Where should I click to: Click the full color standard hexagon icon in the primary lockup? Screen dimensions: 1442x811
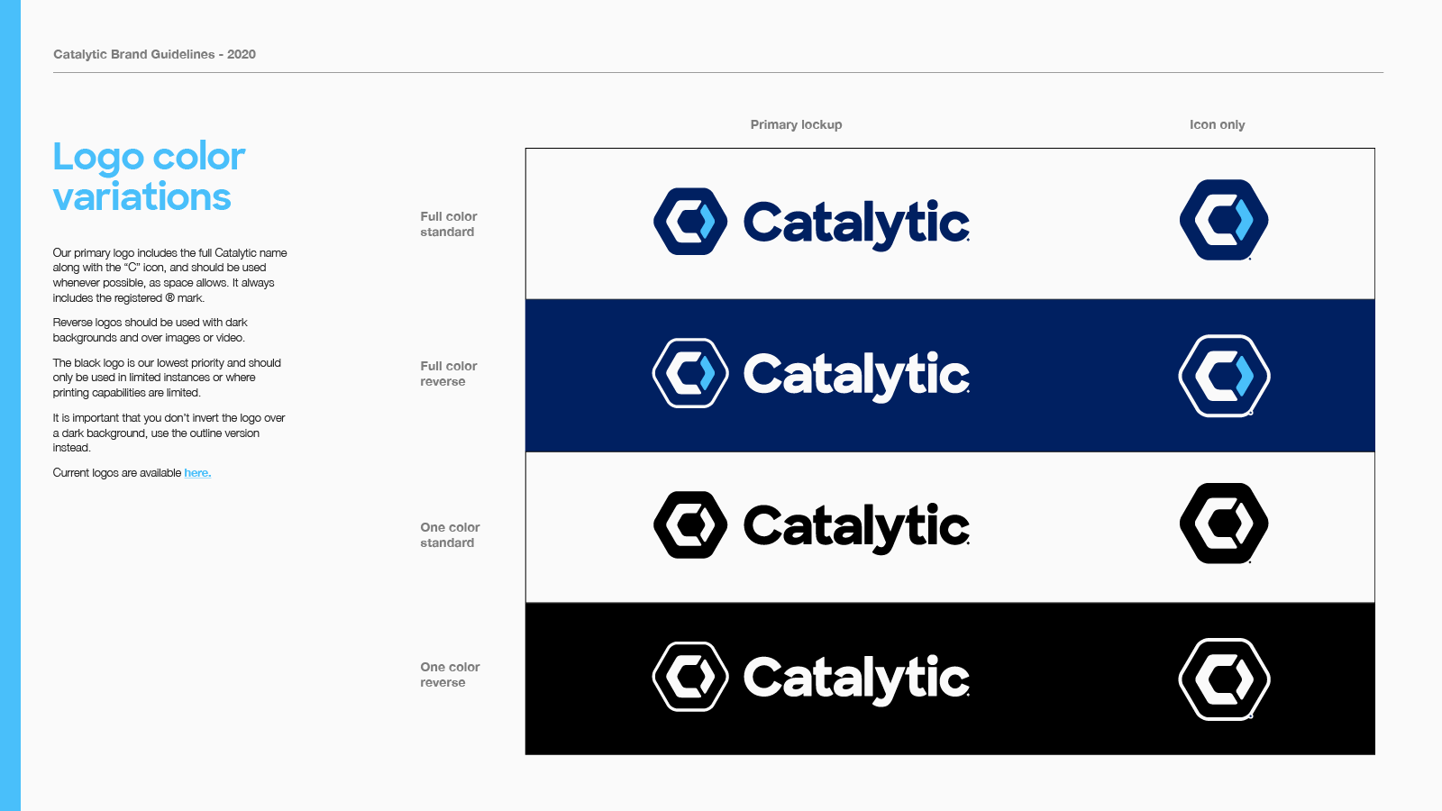coord(690,222)
